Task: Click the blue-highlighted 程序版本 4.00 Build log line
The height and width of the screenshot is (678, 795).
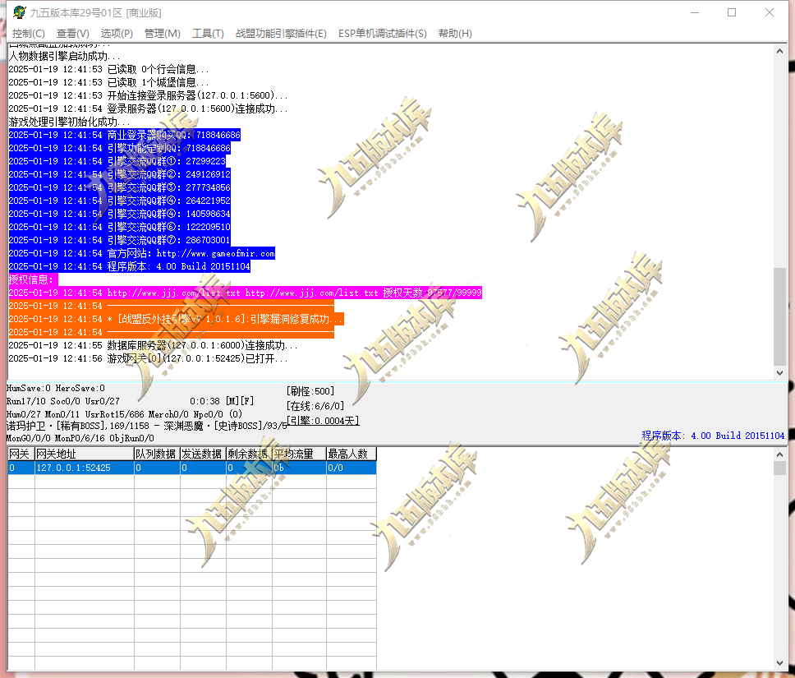Action: pyautogui.click(x=129, y=266)
